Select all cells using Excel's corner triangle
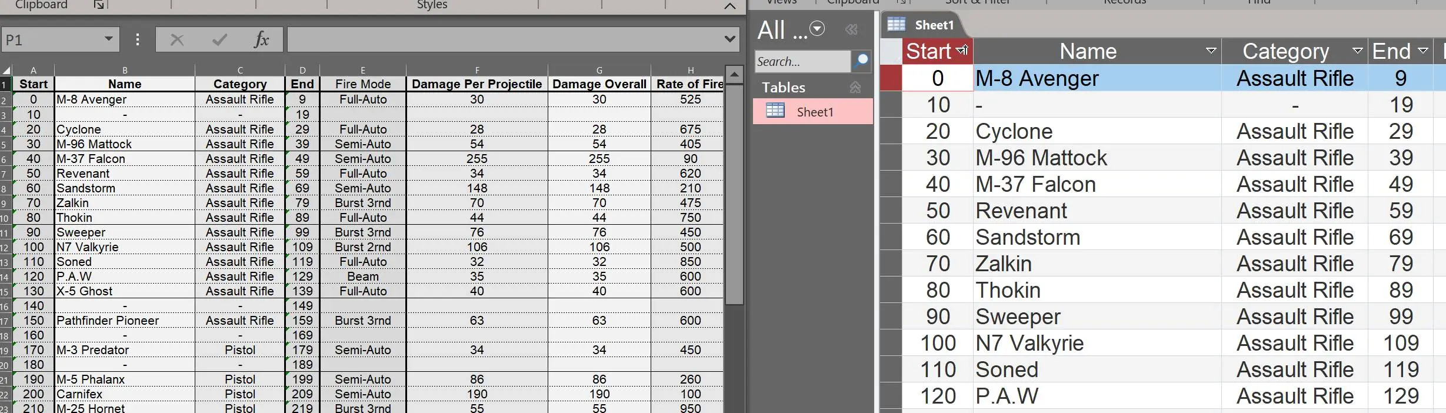Screen dimensions: 1446x413 (6, 71)
